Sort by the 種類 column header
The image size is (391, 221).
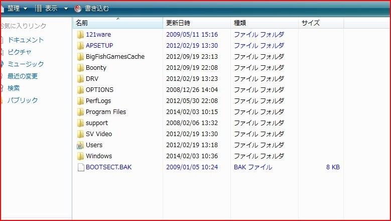click(265, 23)
